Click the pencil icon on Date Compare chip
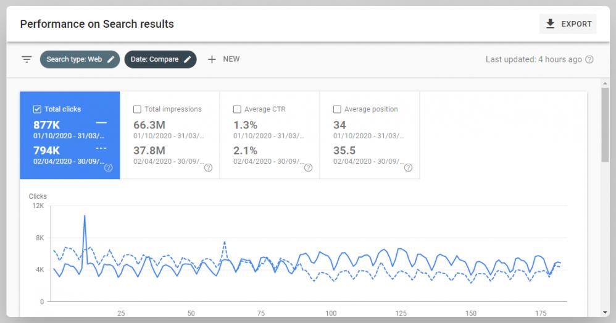The height and width of the screenshot is (323, 616). coord(188,59)
